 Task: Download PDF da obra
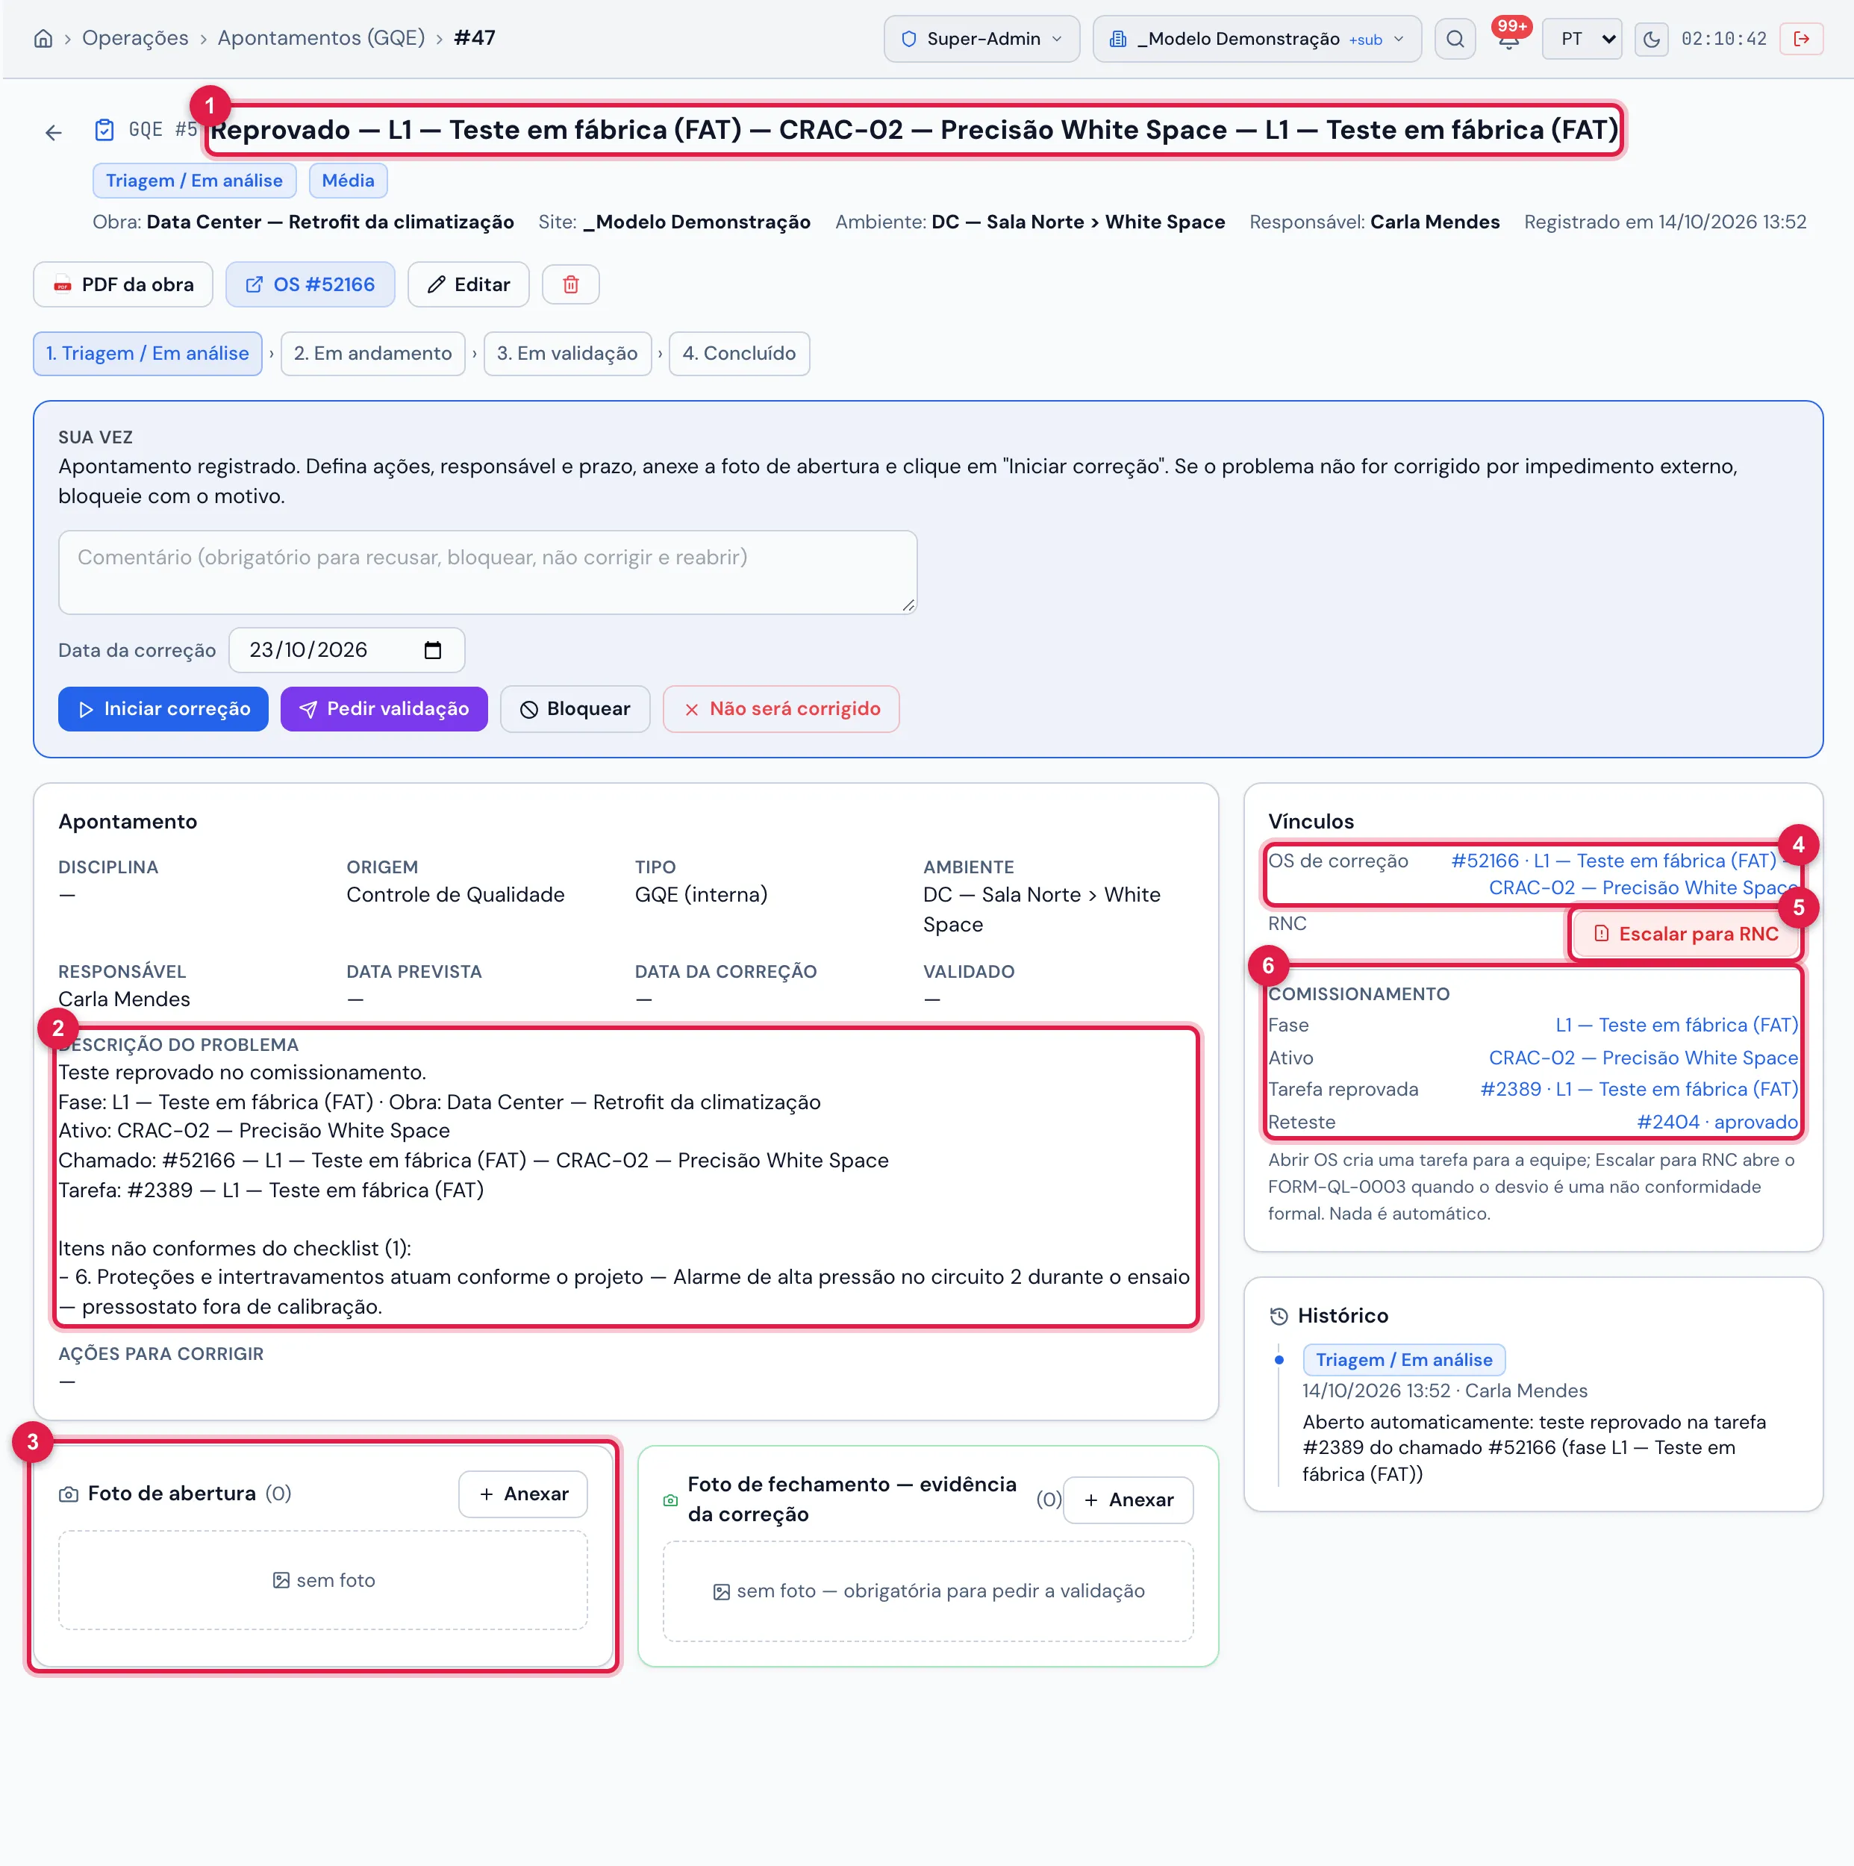[x=122, y=285]
